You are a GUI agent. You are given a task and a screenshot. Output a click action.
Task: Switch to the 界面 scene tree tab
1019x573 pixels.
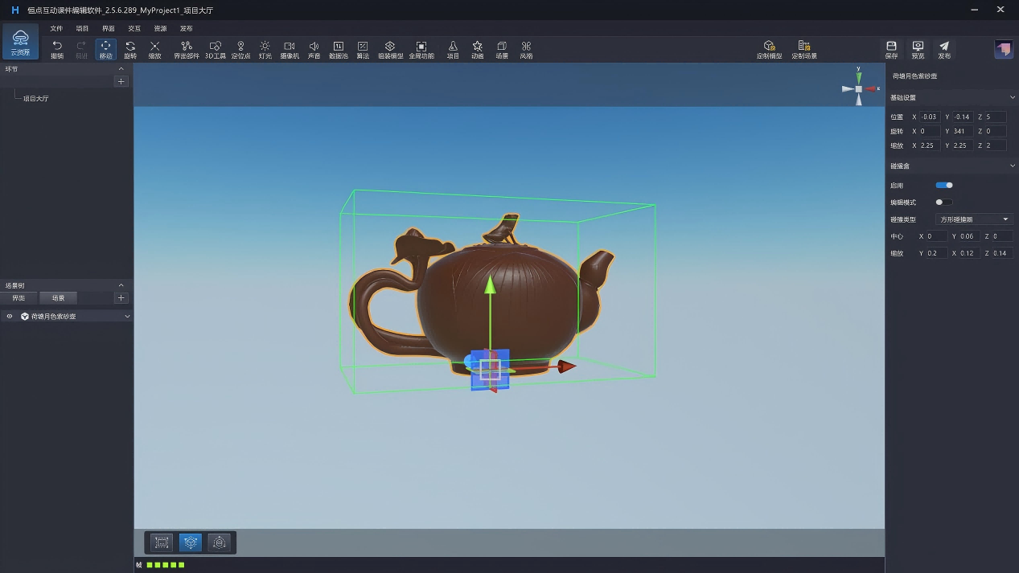pos(19,297)
